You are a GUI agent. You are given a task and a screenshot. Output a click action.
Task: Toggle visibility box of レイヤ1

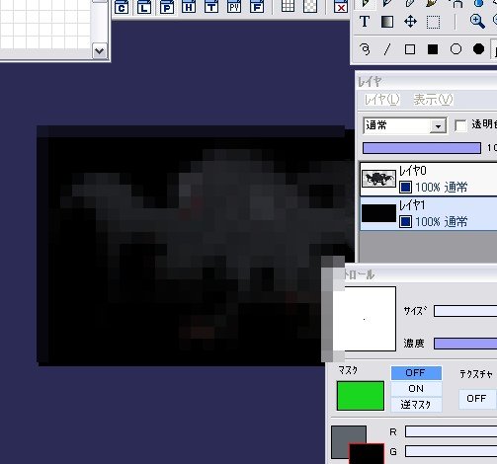coord(405,222)
